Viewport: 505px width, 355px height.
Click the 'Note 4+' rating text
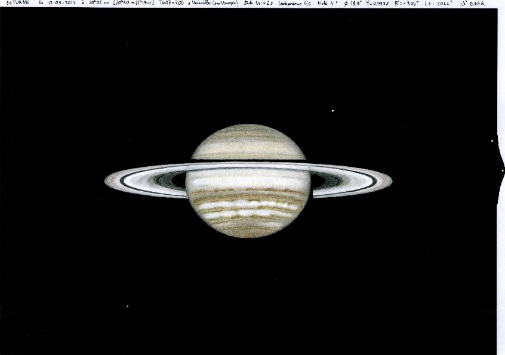327,3
